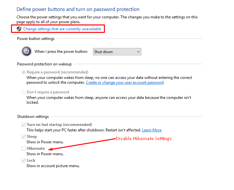
Task: Click the red "Disable Hibernate Settings" annotation text
Action: click(144, 138)
